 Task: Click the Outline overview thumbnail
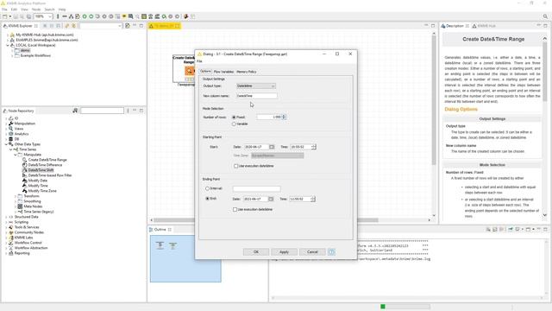185,259
